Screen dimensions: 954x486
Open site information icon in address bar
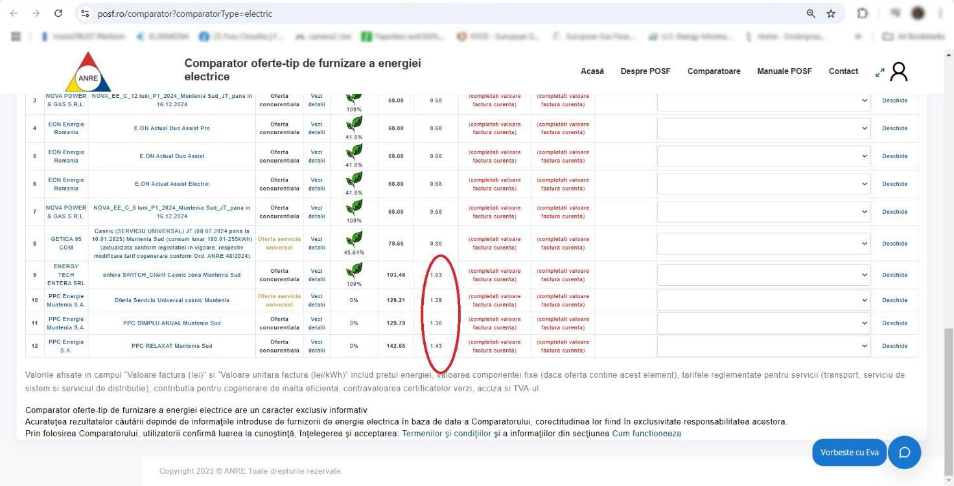[x=84, y=14]
